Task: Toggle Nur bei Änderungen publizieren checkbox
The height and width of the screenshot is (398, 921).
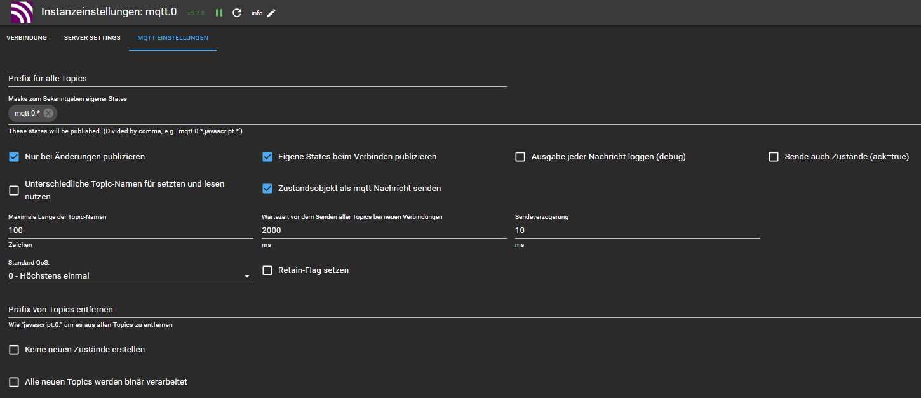Action: (x=14, y=157)
